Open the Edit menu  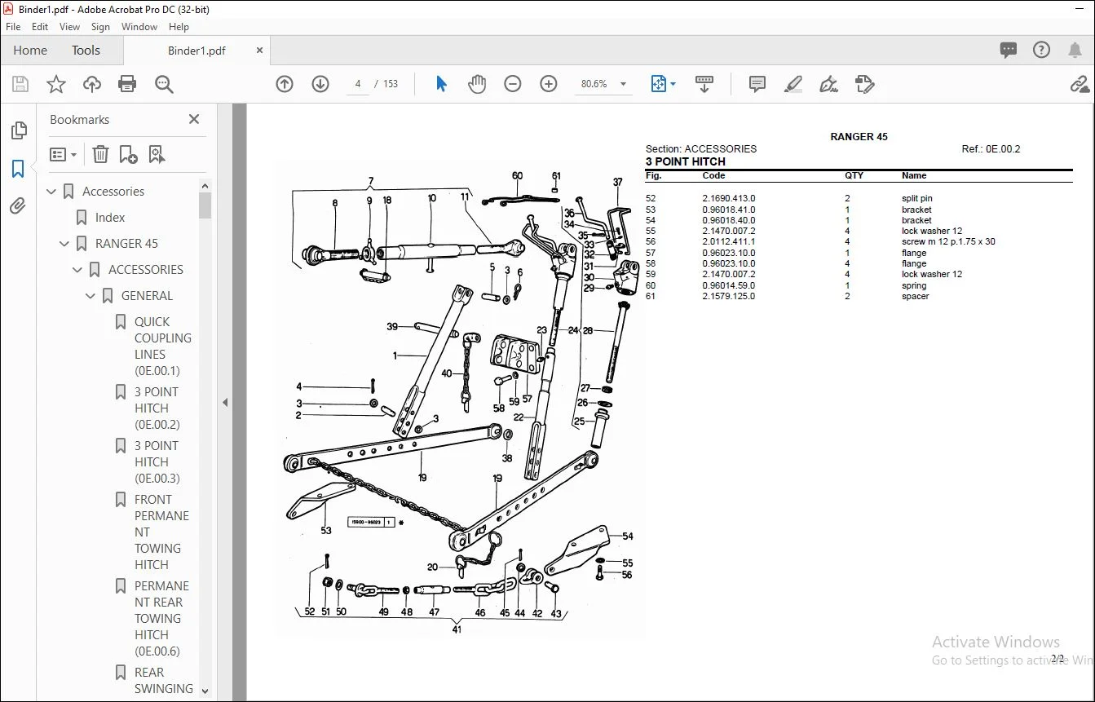(x=40, y=27)
